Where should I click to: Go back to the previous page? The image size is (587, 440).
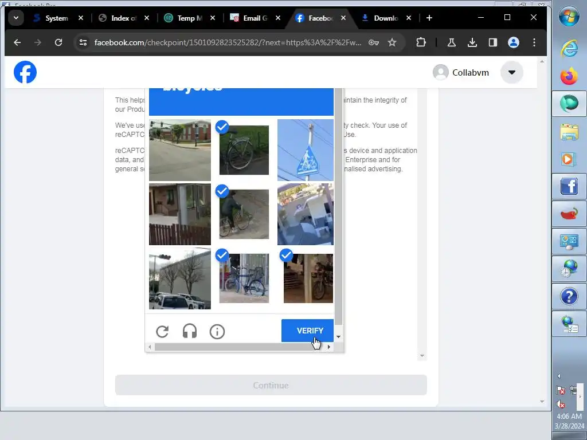pos(17,42)
